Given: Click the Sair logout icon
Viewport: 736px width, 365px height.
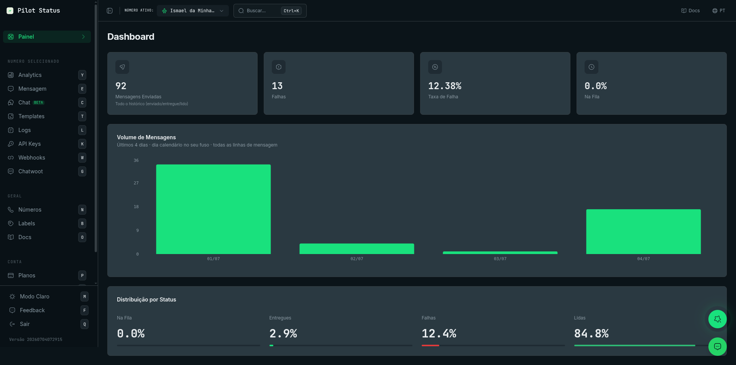Looking at the screenshot, I should tap(12, 324).
